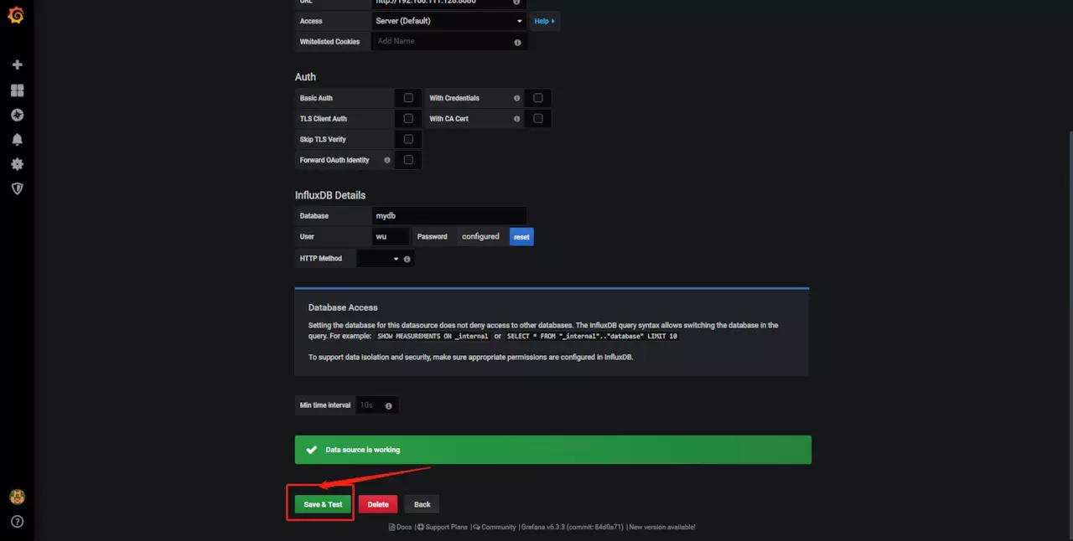Enable the TLS Client Auth checkbox

[408, 119]
